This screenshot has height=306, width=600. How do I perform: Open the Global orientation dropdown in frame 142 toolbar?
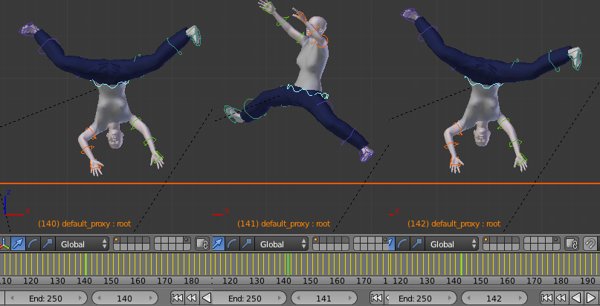point(452,244)
